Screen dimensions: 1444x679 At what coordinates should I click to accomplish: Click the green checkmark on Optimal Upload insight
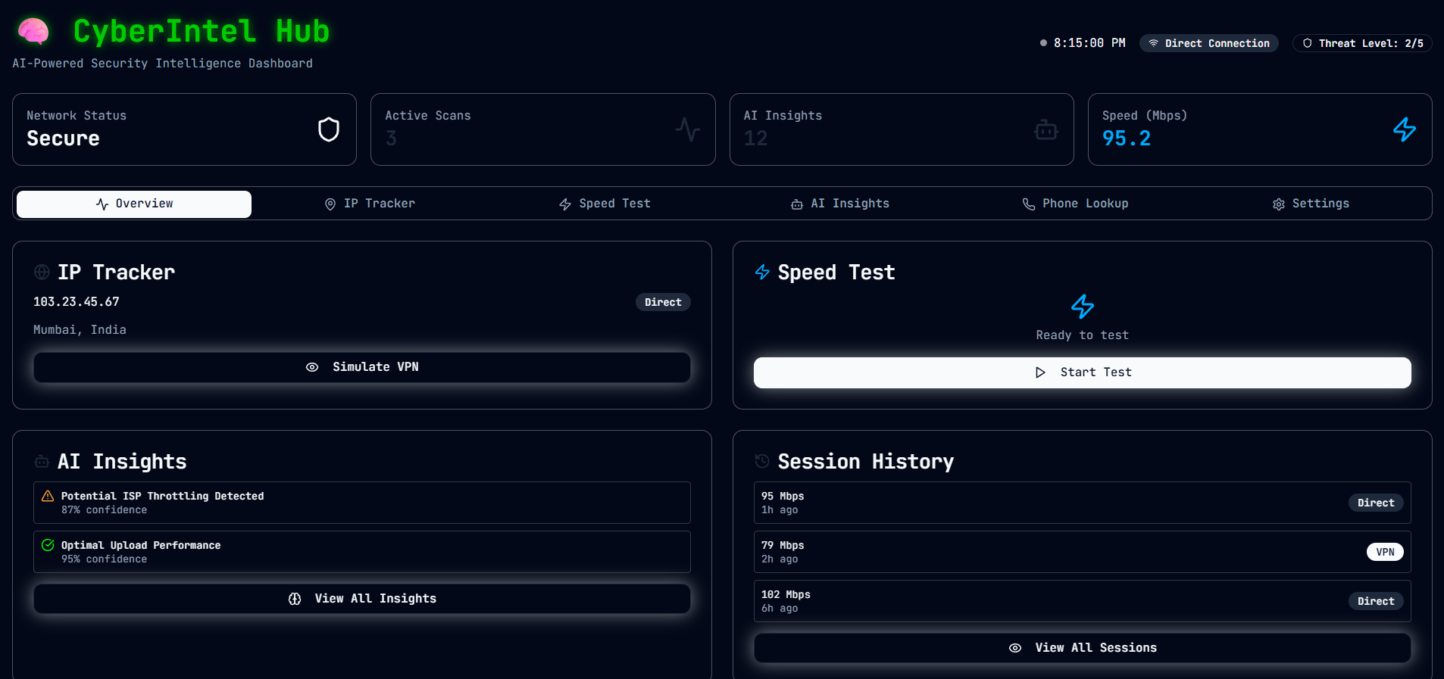click(48, 545)
